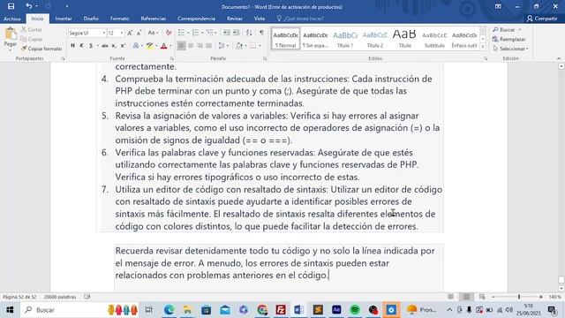Open the font name combo box

pos(87,33)
